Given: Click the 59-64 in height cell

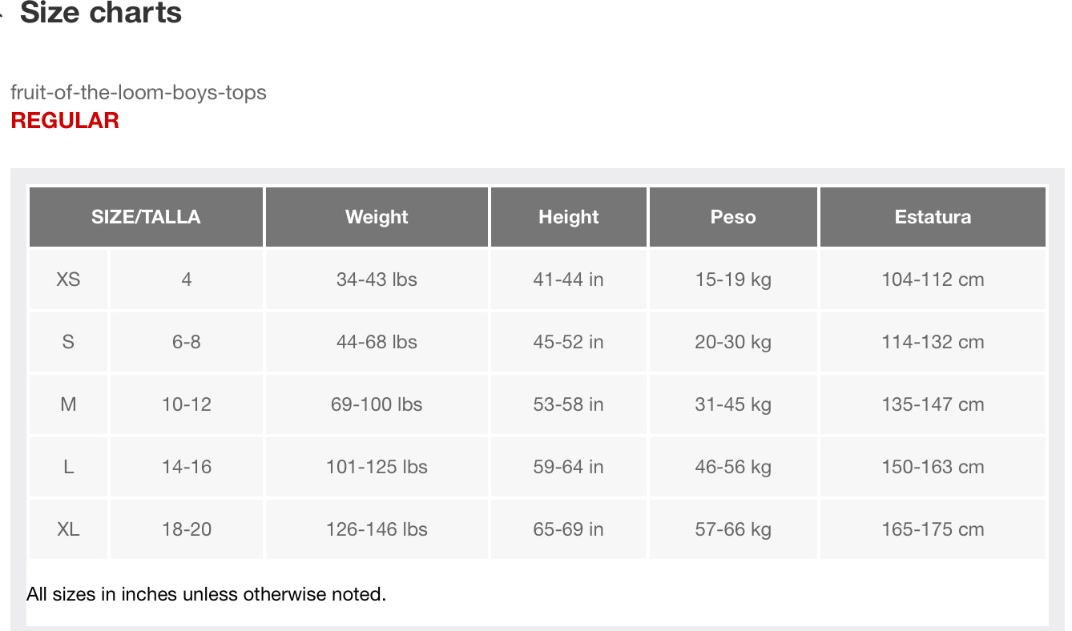Looking at the screenshot, I should click(x=568, y=467).
